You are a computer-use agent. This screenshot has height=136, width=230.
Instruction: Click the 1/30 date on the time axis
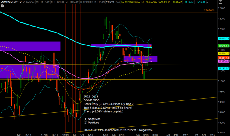[x=105, y=135]
